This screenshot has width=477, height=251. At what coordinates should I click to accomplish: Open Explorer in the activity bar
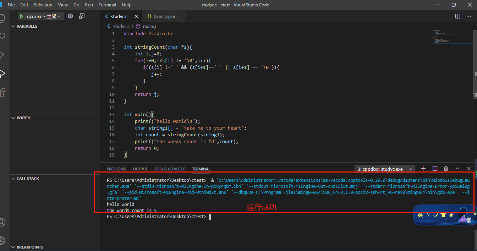click(2, 18)
